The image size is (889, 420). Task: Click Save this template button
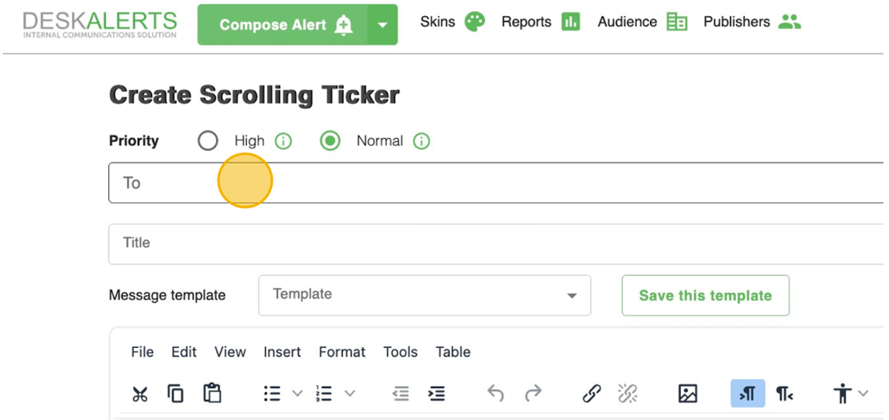pos(705,295)
